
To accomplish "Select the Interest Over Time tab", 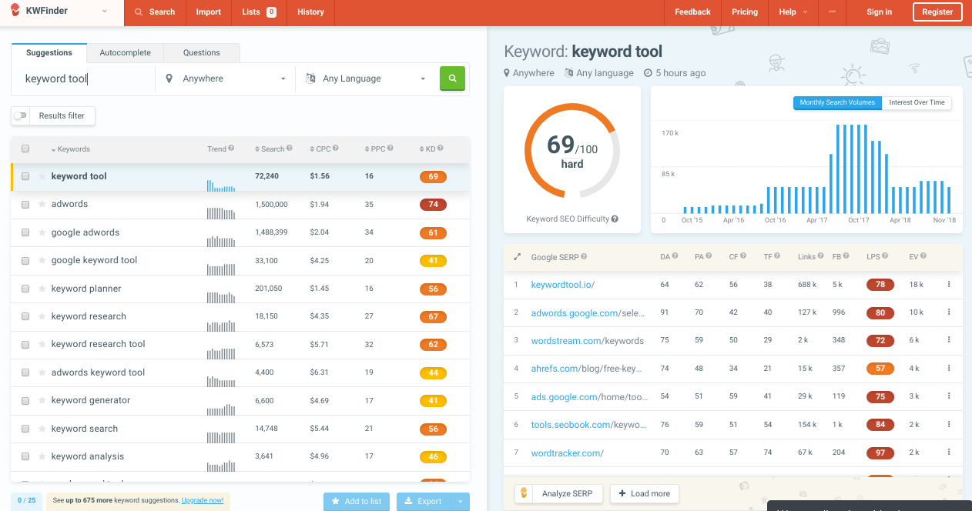I will [x=917, y=103].
